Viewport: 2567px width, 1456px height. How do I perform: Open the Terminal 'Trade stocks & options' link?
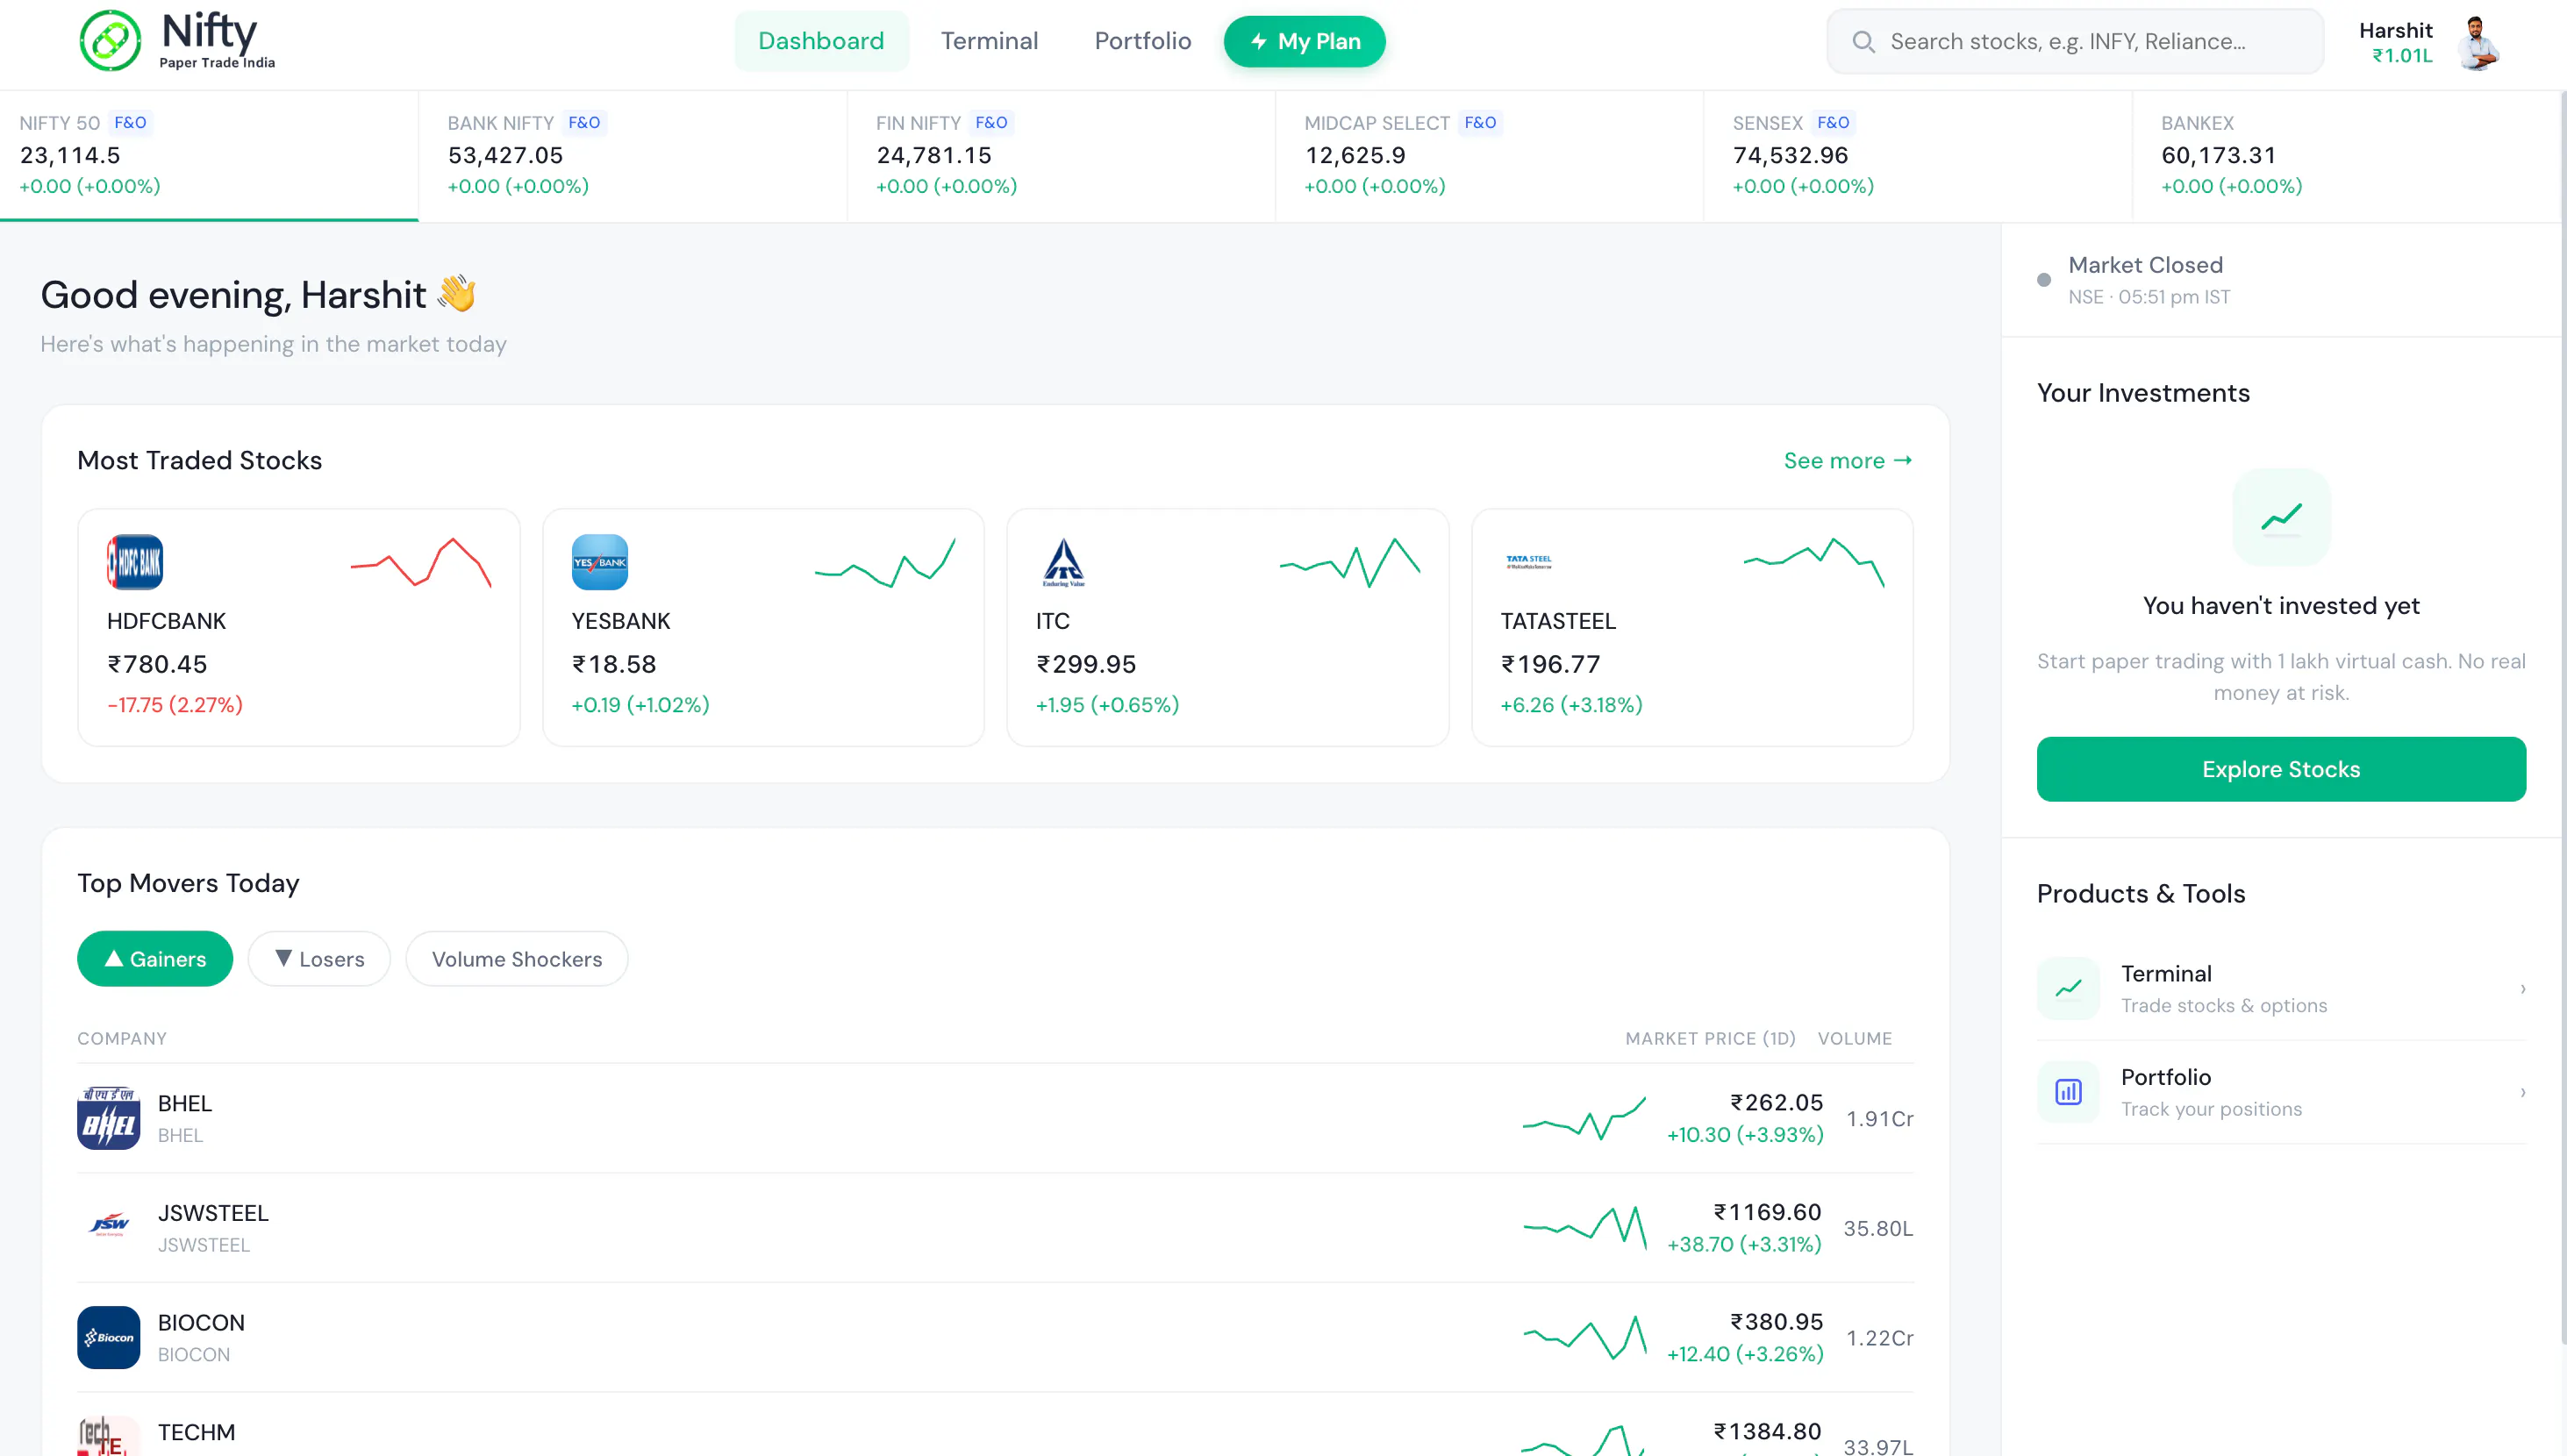pos(2281,989)
